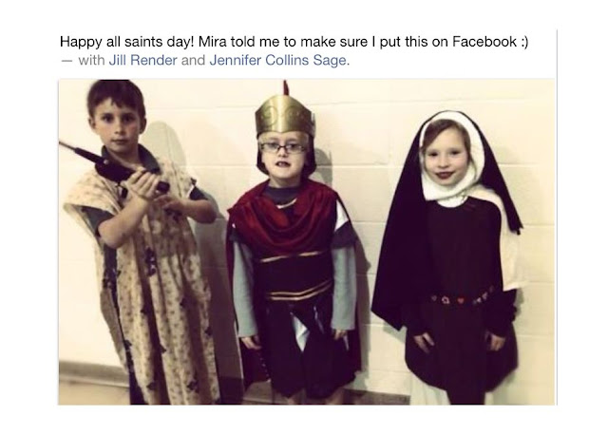
Task: Click the eyeglasses on the middle child
Action: tap(283, 147)
